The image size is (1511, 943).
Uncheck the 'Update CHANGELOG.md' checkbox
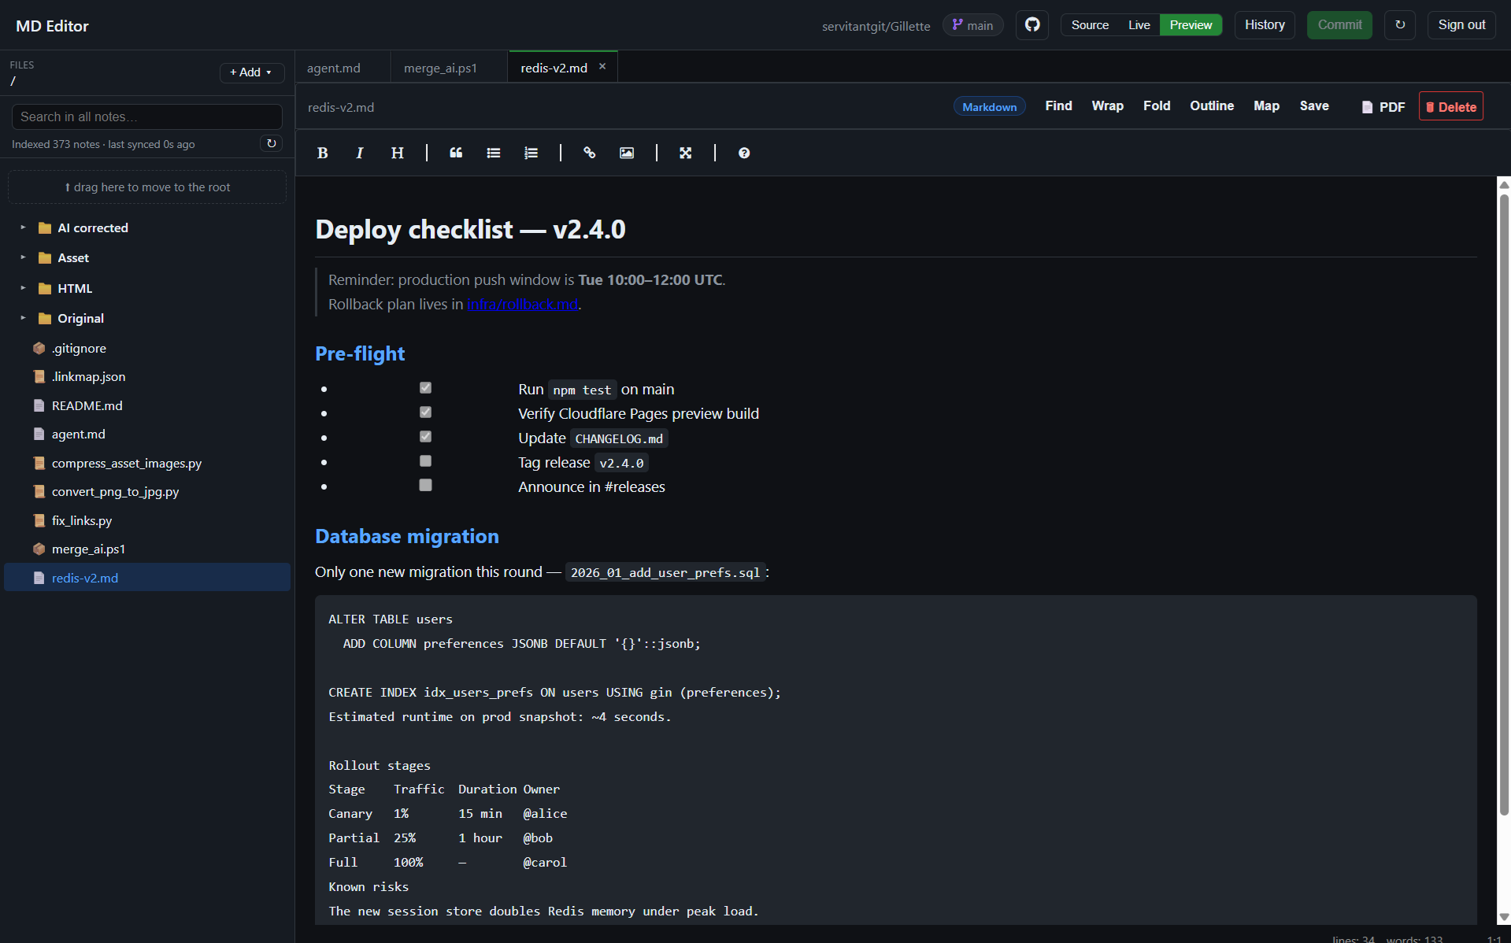tap(425, 436)
